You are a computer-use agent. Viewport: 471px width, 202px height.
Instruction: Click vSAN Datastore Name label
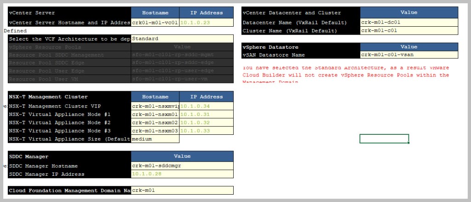click(301, 55)
